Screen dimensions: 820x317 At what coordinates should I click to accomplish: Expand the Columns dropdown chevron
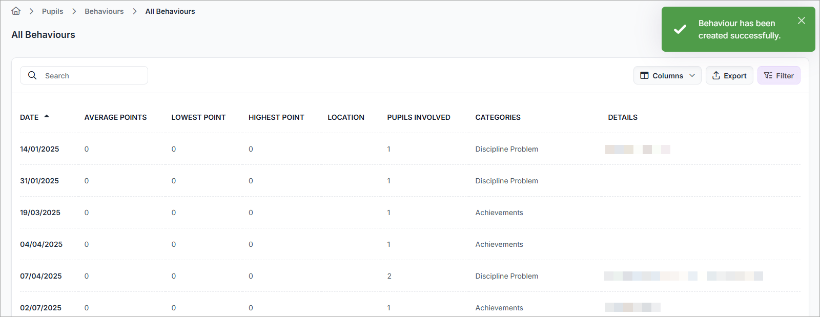(x=692, y=75)
